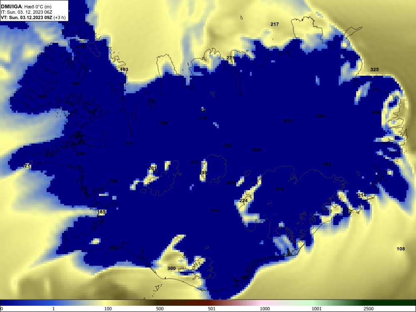The image size is (416, 312).
Task: Click the 217 value off the north coast
Action: point(275,24)
